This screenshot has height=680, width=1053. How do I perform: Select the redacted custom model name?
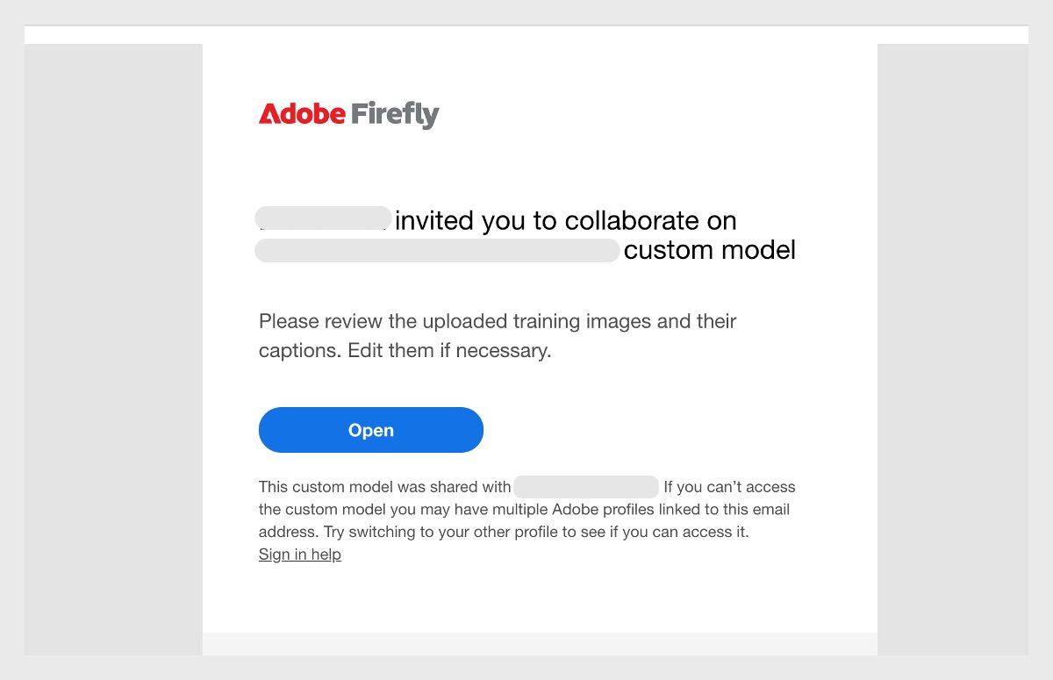pyautogui.click(x=437, y=250)
